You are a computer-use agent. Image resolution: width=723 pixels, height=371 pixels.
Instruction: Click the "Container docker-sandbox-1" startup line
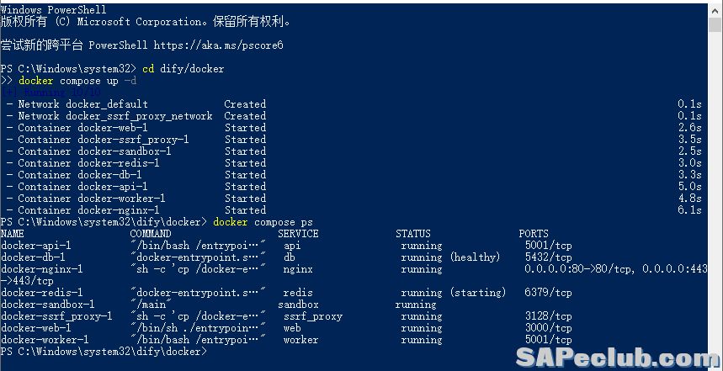94,151
